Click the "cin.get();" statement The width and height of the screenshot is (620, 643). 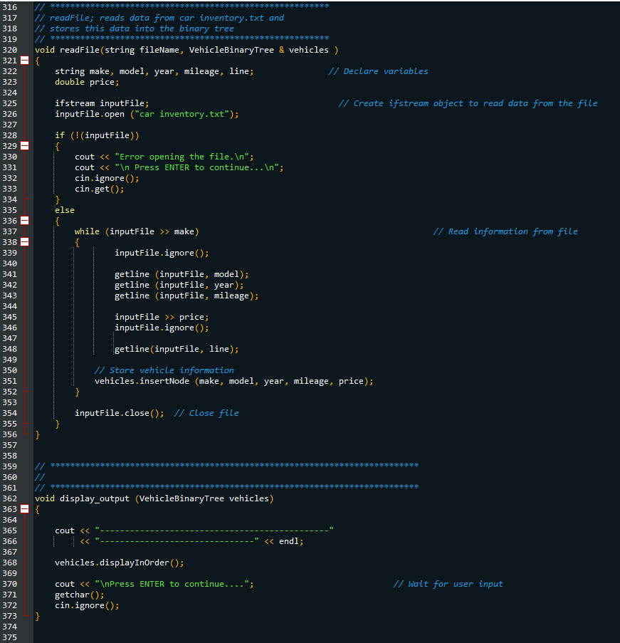coord(99,189)
